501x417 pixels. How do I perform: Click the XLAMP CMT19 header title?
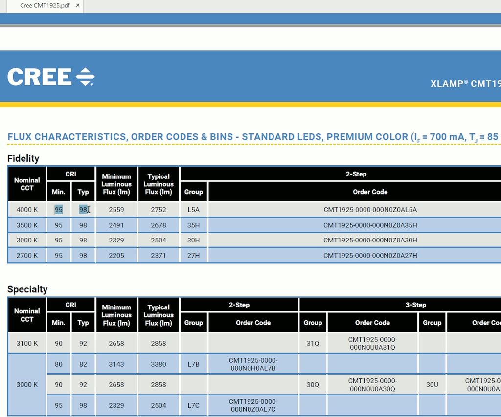pyautogui.click(x=466, y=84)
